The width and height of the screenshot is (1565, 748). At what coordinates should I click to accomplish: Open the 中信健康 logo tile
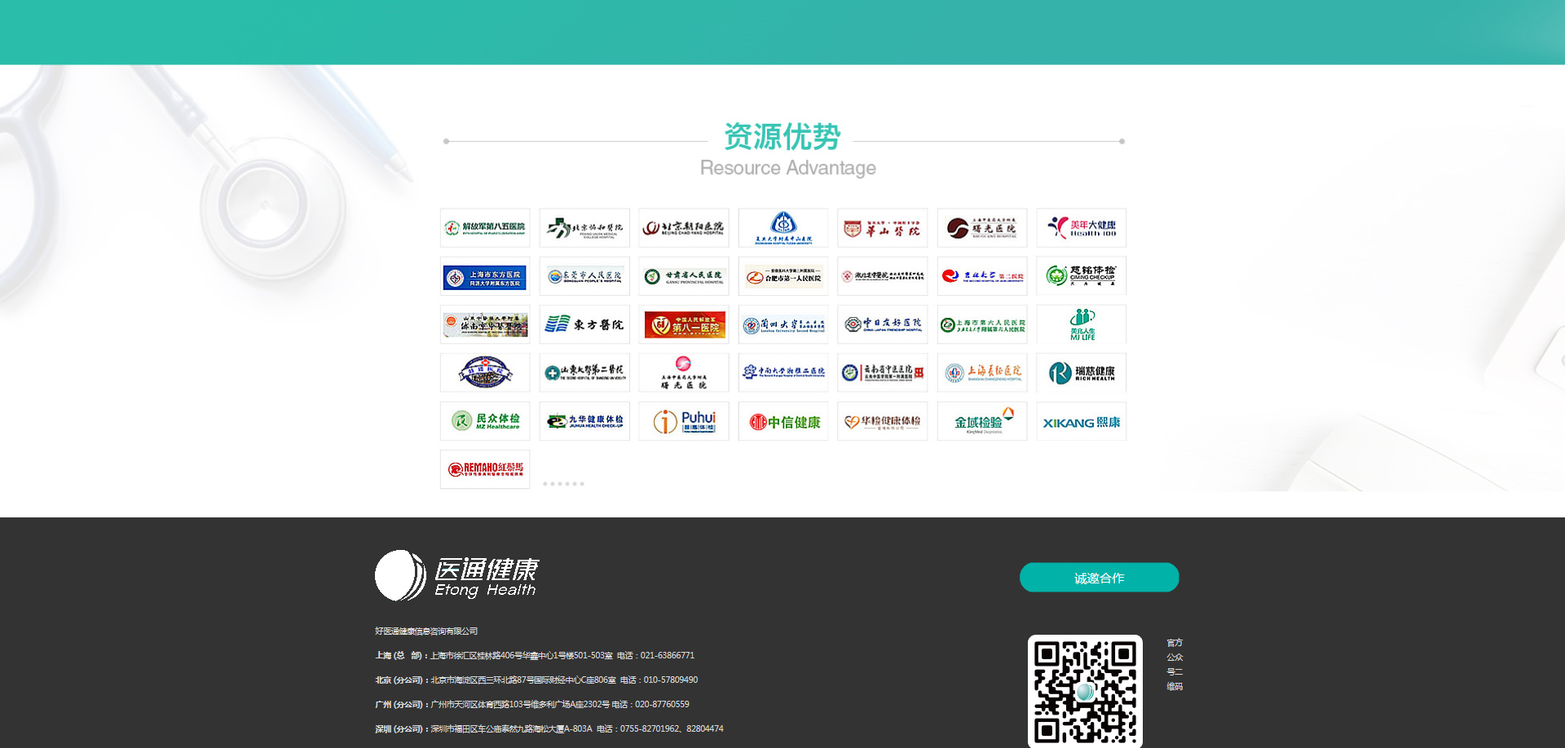(x=783, y=422)
